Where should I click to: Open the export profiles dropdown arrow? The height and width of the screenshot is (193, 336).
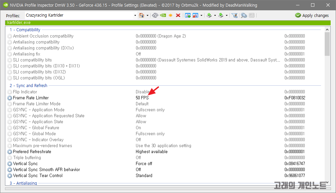215,15
